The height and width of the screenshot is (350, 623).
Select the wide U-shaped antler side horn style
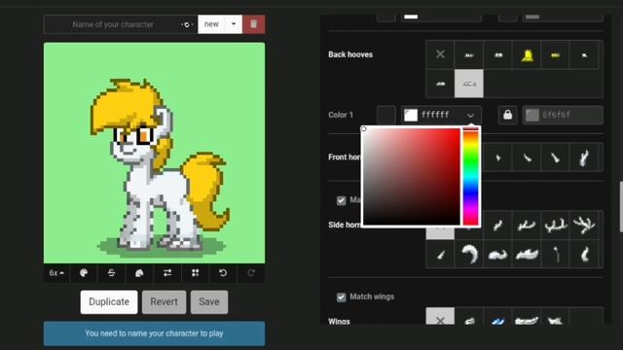[x=556, y=226]
